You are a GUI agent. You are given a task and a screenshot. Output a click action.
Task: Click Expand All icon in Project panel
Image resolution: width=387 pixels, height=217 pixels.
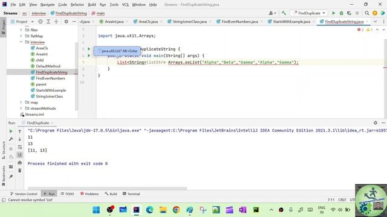(48, 22)
